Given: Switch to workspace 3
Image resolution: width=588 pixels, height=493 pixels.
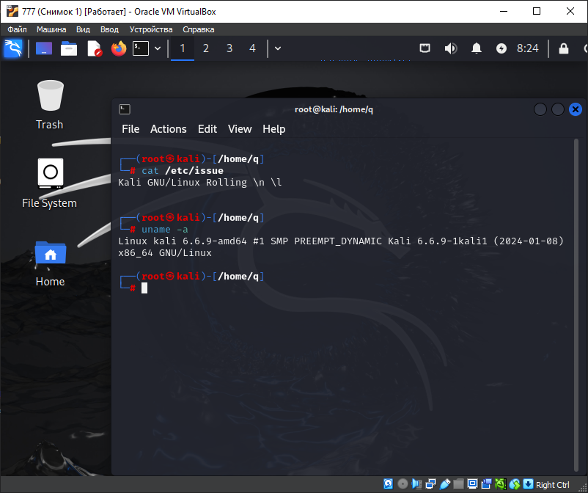Looking at the screenshot, I should [x=229, y=48].
